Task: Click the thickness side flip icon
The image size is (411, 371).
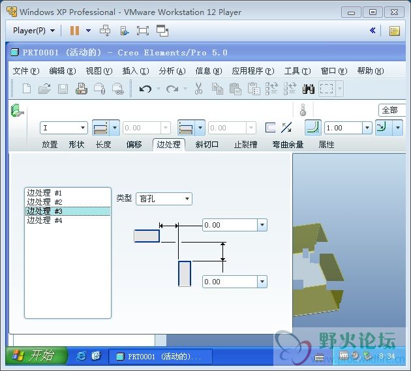Action: [270, 128]
